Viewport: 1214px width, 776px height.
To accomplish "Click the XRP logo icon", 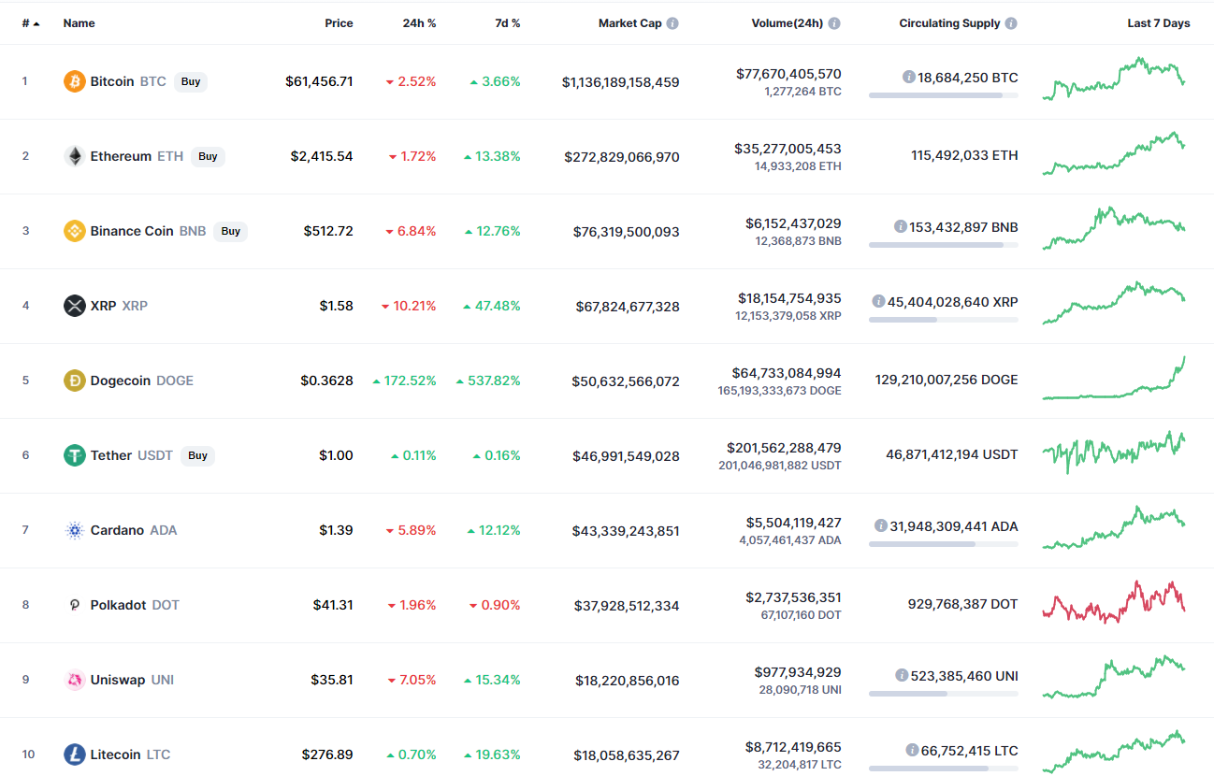I will 74,306.
